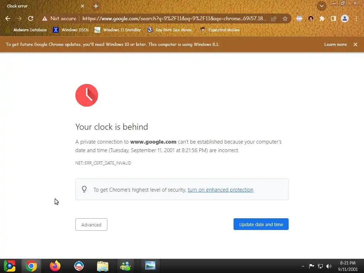Open the Windows ISOs bookmark
364x273 pixels.
[71, 30]
